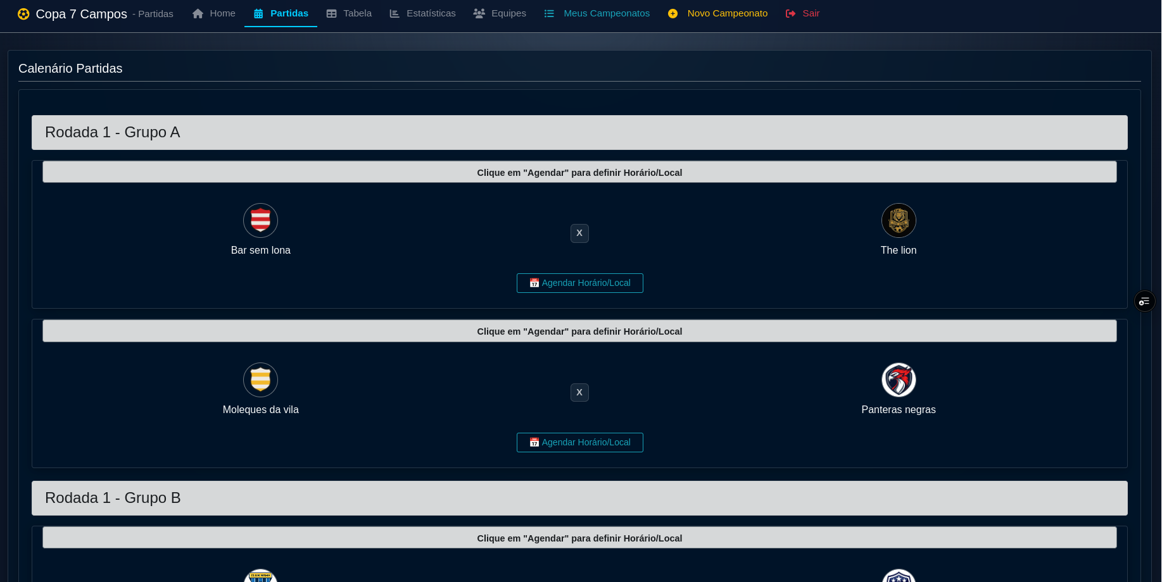Go to Estatísticas section
The image size is (1162, 582).
point(422,13)
